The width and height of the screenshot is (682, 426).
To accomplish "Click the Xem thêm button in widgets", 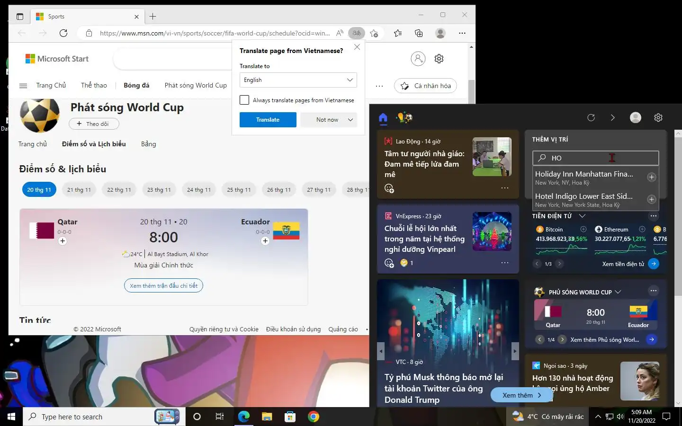I will [521, 395].
